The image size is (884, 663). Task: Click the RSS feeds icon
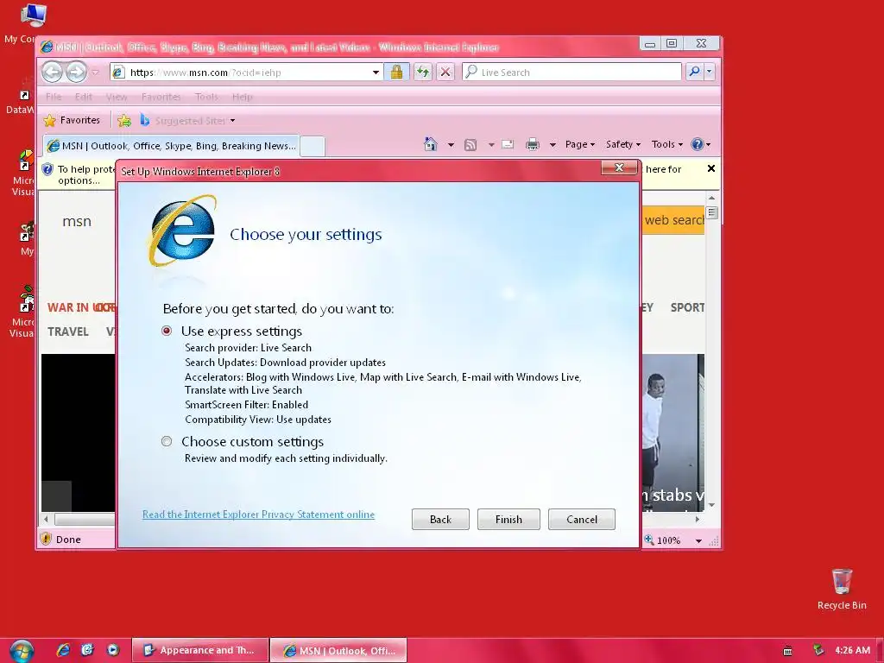pyautogui.click(x=470, y=145)
